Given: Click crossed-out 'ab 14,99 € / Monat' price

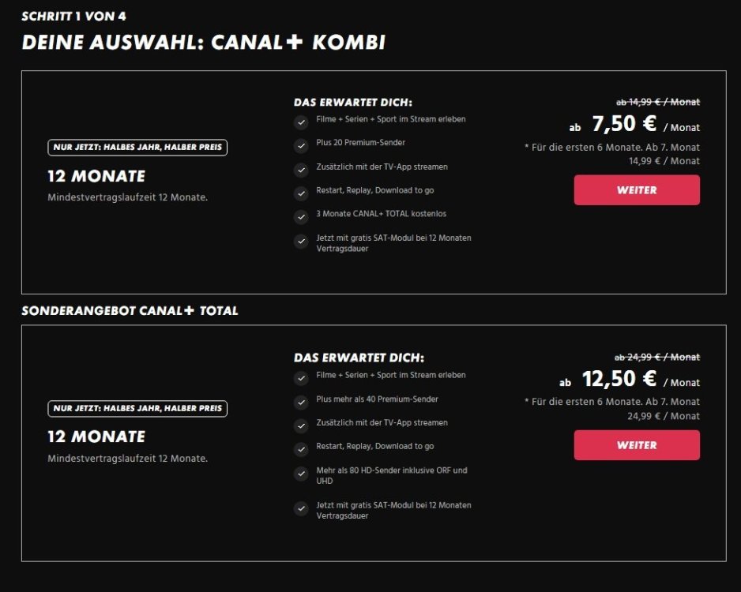Looking at the screenshot, I should point(657,102).
